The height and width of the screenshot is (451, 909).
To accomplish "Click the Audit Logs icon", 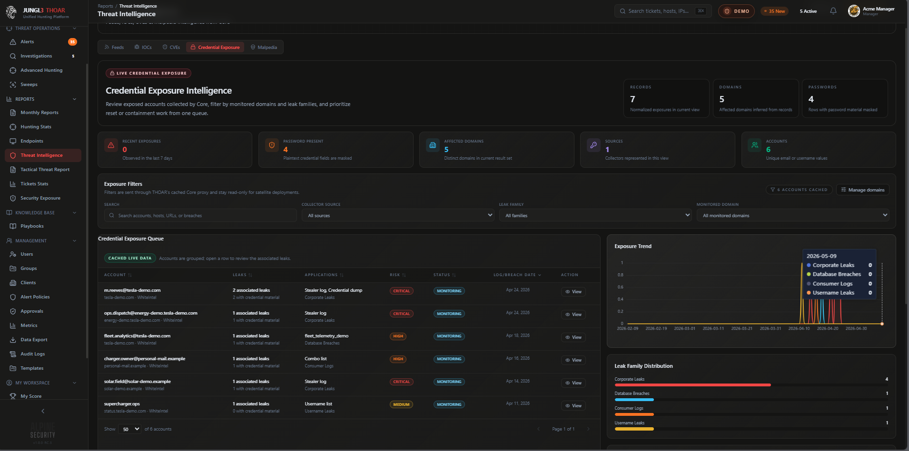I will [13, 354].
